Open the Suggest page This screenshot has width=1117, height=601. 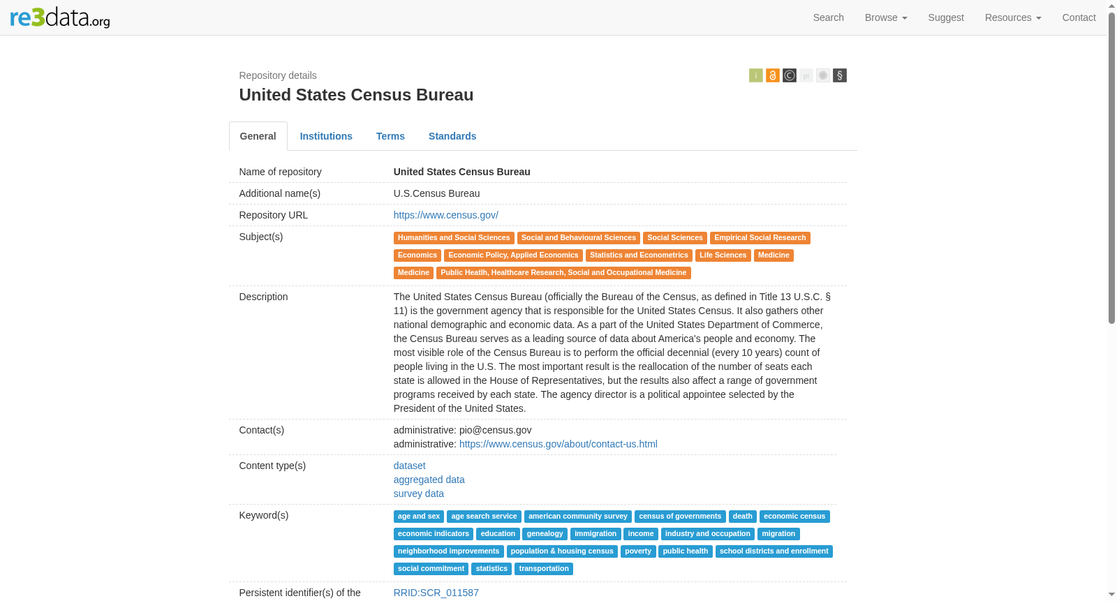(x=946, y=17)
